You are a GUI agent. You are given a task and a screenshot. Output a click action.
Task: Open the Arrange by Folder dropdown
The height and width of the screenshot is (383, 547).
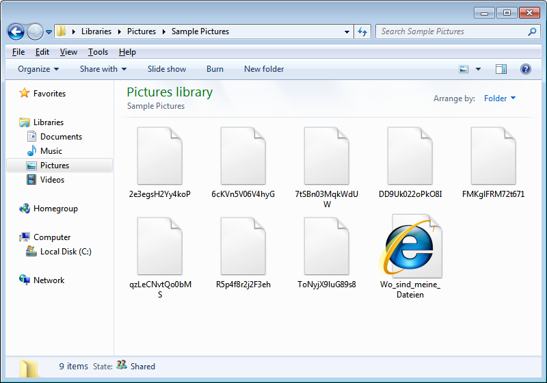[x=499, y=98]
